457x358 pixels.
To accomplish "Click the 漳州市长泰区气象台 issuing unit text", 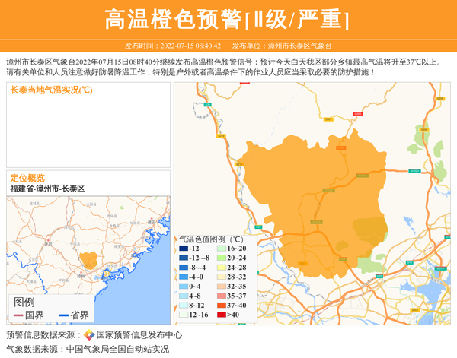I will [294, 46].
